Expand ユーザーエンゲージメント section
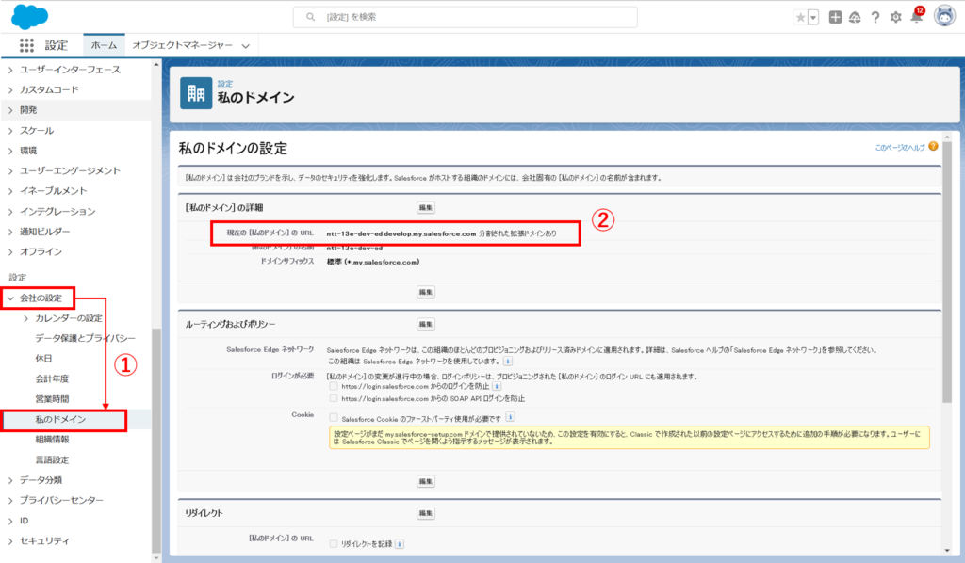This screenshot has width=965, height=563. pyautogui.click(x=10, y=170)
